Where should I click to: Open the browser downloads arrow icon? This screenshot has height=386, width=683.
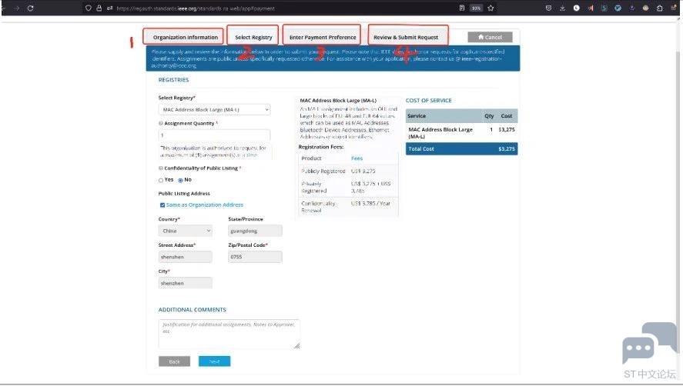562,8
